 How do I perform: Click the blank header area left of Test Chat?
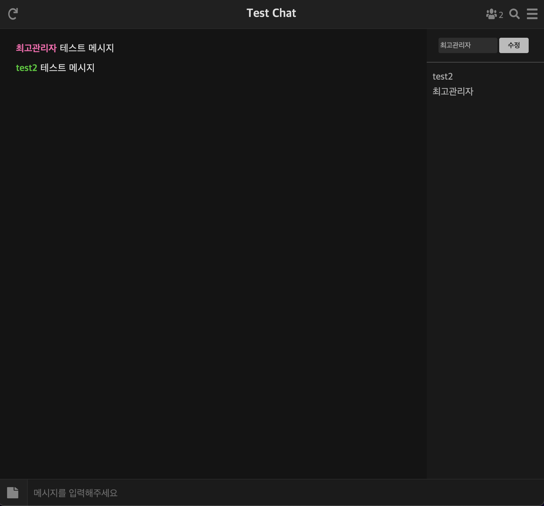tap(133, 14)
